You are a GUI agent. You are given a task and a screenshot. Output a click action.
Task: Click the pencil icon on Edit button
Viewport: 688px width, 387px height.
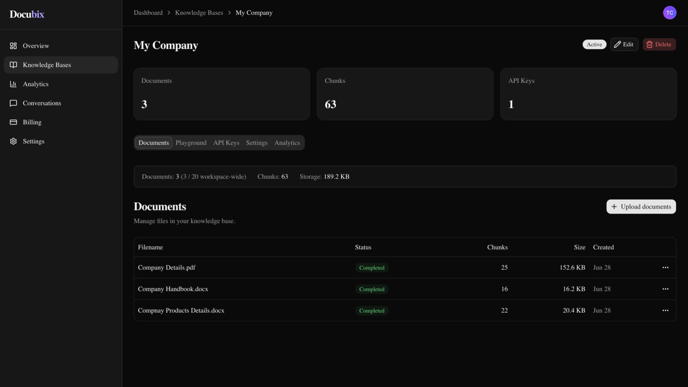617,44
